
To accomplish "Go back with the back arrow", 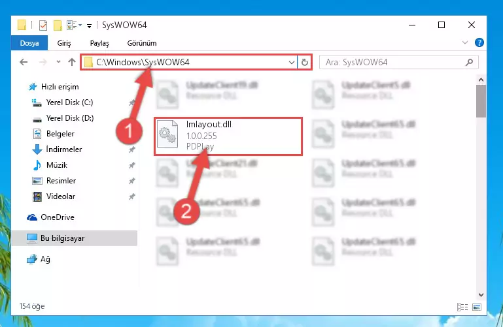I will tap(24, 62).
